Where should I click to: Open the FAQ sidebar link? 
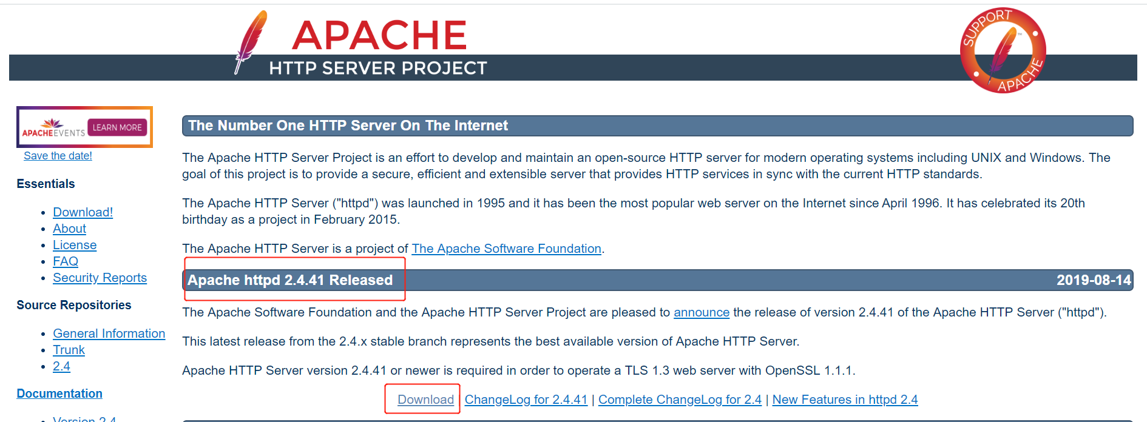tap(66, 261)
